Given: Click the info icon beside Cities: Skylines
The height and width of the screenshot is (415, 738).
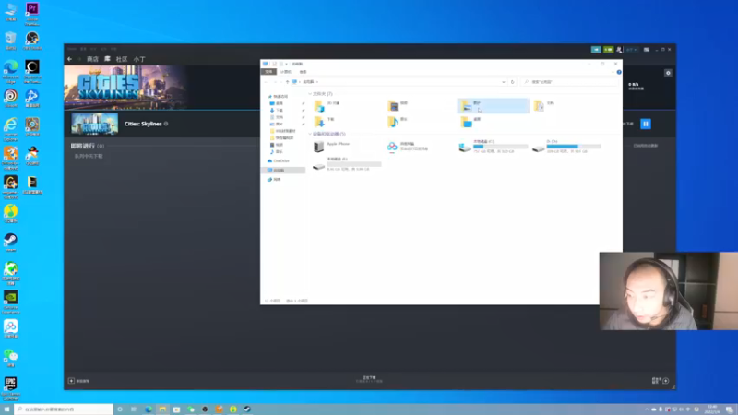Looking at the screenshot, I should click(x=166, y=124).
